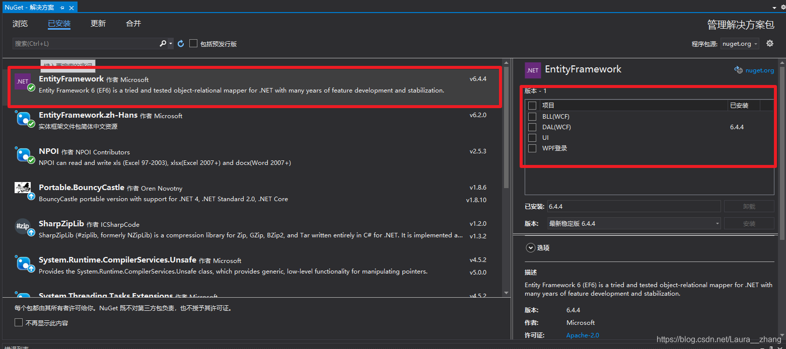
Task: Select the Portable.BouncyCastle package name
Action: [82, 188]
